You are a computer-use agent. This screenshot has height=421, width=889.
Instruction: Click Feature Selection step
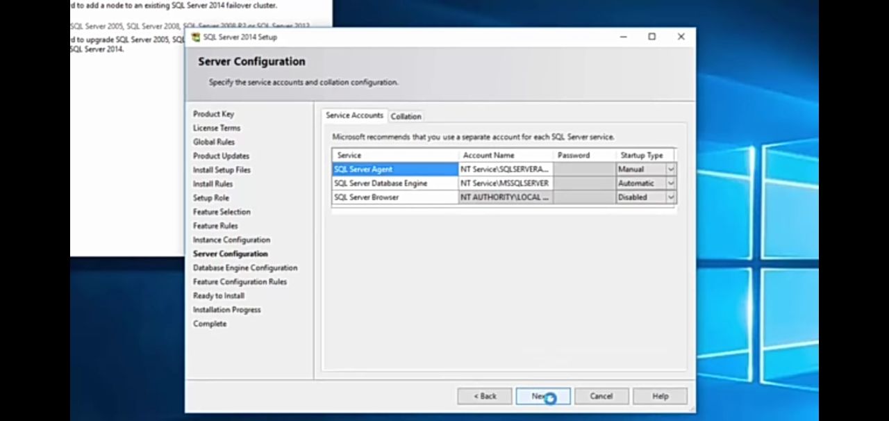[222, 211]
